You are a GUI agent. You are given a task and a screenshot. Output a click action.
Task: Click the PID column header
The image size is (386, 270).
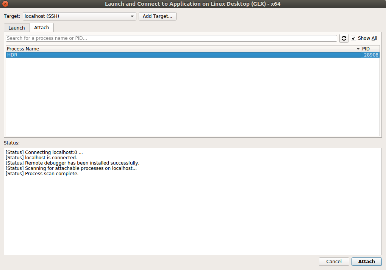[x=370, y=49]
